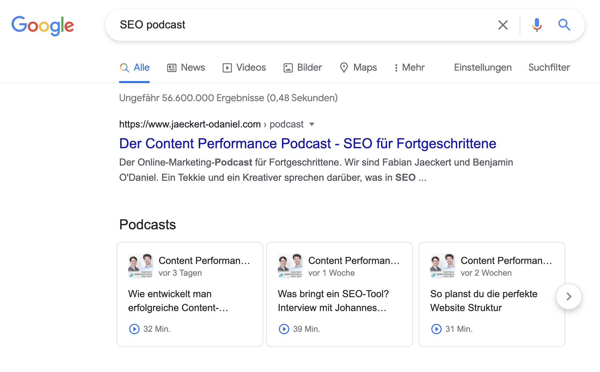Open Einstellungen

483,68
